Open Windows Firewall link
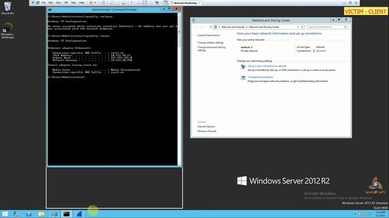Viewport: 389px width, 218px height. [207, 131]
